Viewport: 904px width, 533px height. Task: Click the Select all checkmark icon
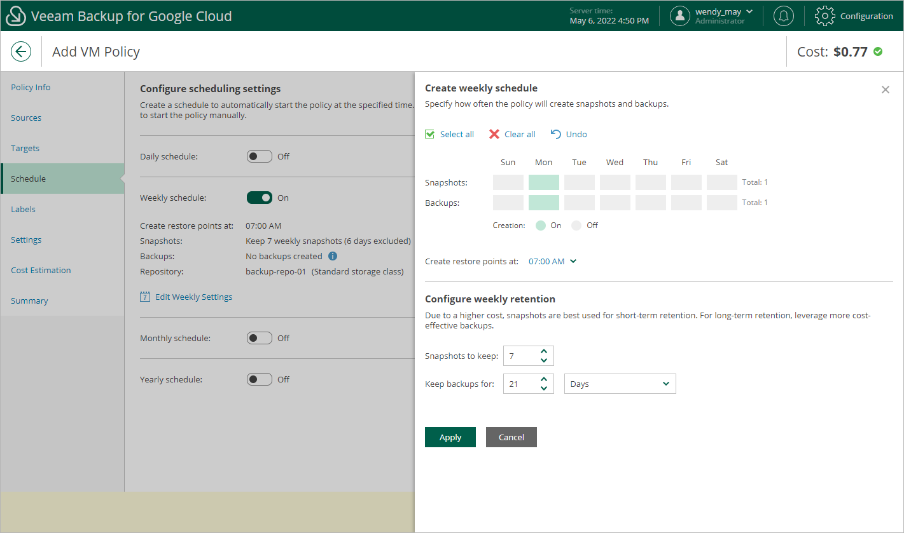coord(430,134)
